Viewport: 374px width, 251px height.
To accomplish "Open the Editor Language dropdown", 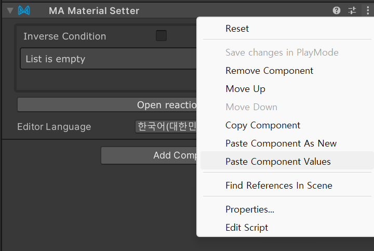I will tap(166, 126).
